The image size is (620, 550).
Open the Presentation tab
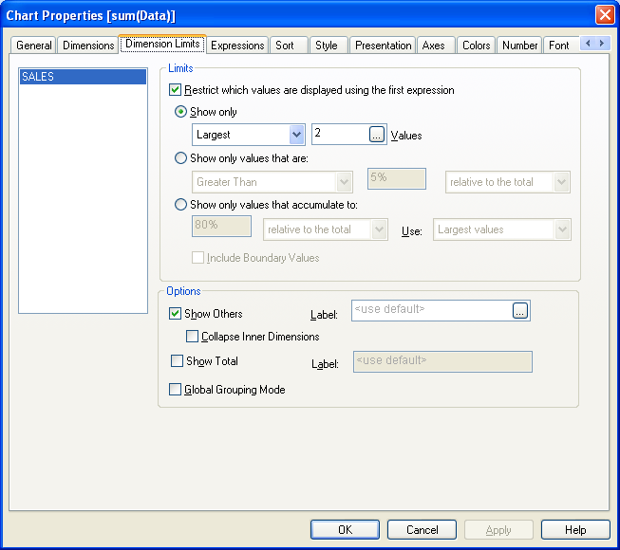pos(383,46)
